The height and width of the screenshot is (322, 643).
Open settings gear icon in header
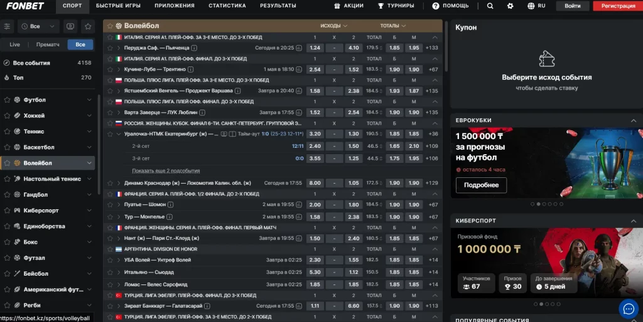coord(510,6)
